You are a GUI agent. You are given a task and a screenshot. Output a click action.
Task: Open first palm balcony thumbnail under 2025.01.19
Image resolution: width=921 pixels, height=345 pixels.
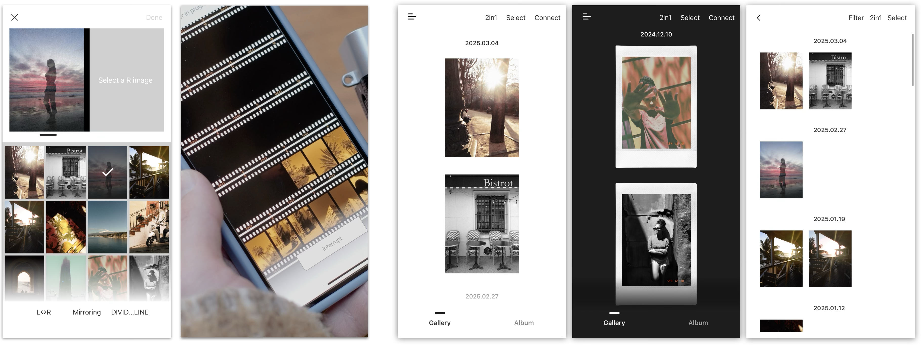pyautogui.click(x=781, y=259)
